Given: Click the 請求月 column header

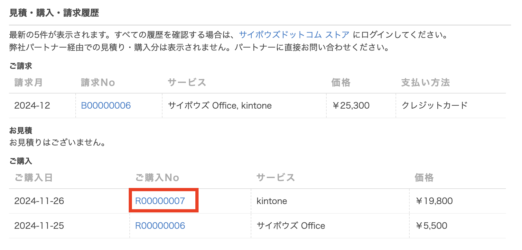Looking at the screenshot, I should coord(29,83).
